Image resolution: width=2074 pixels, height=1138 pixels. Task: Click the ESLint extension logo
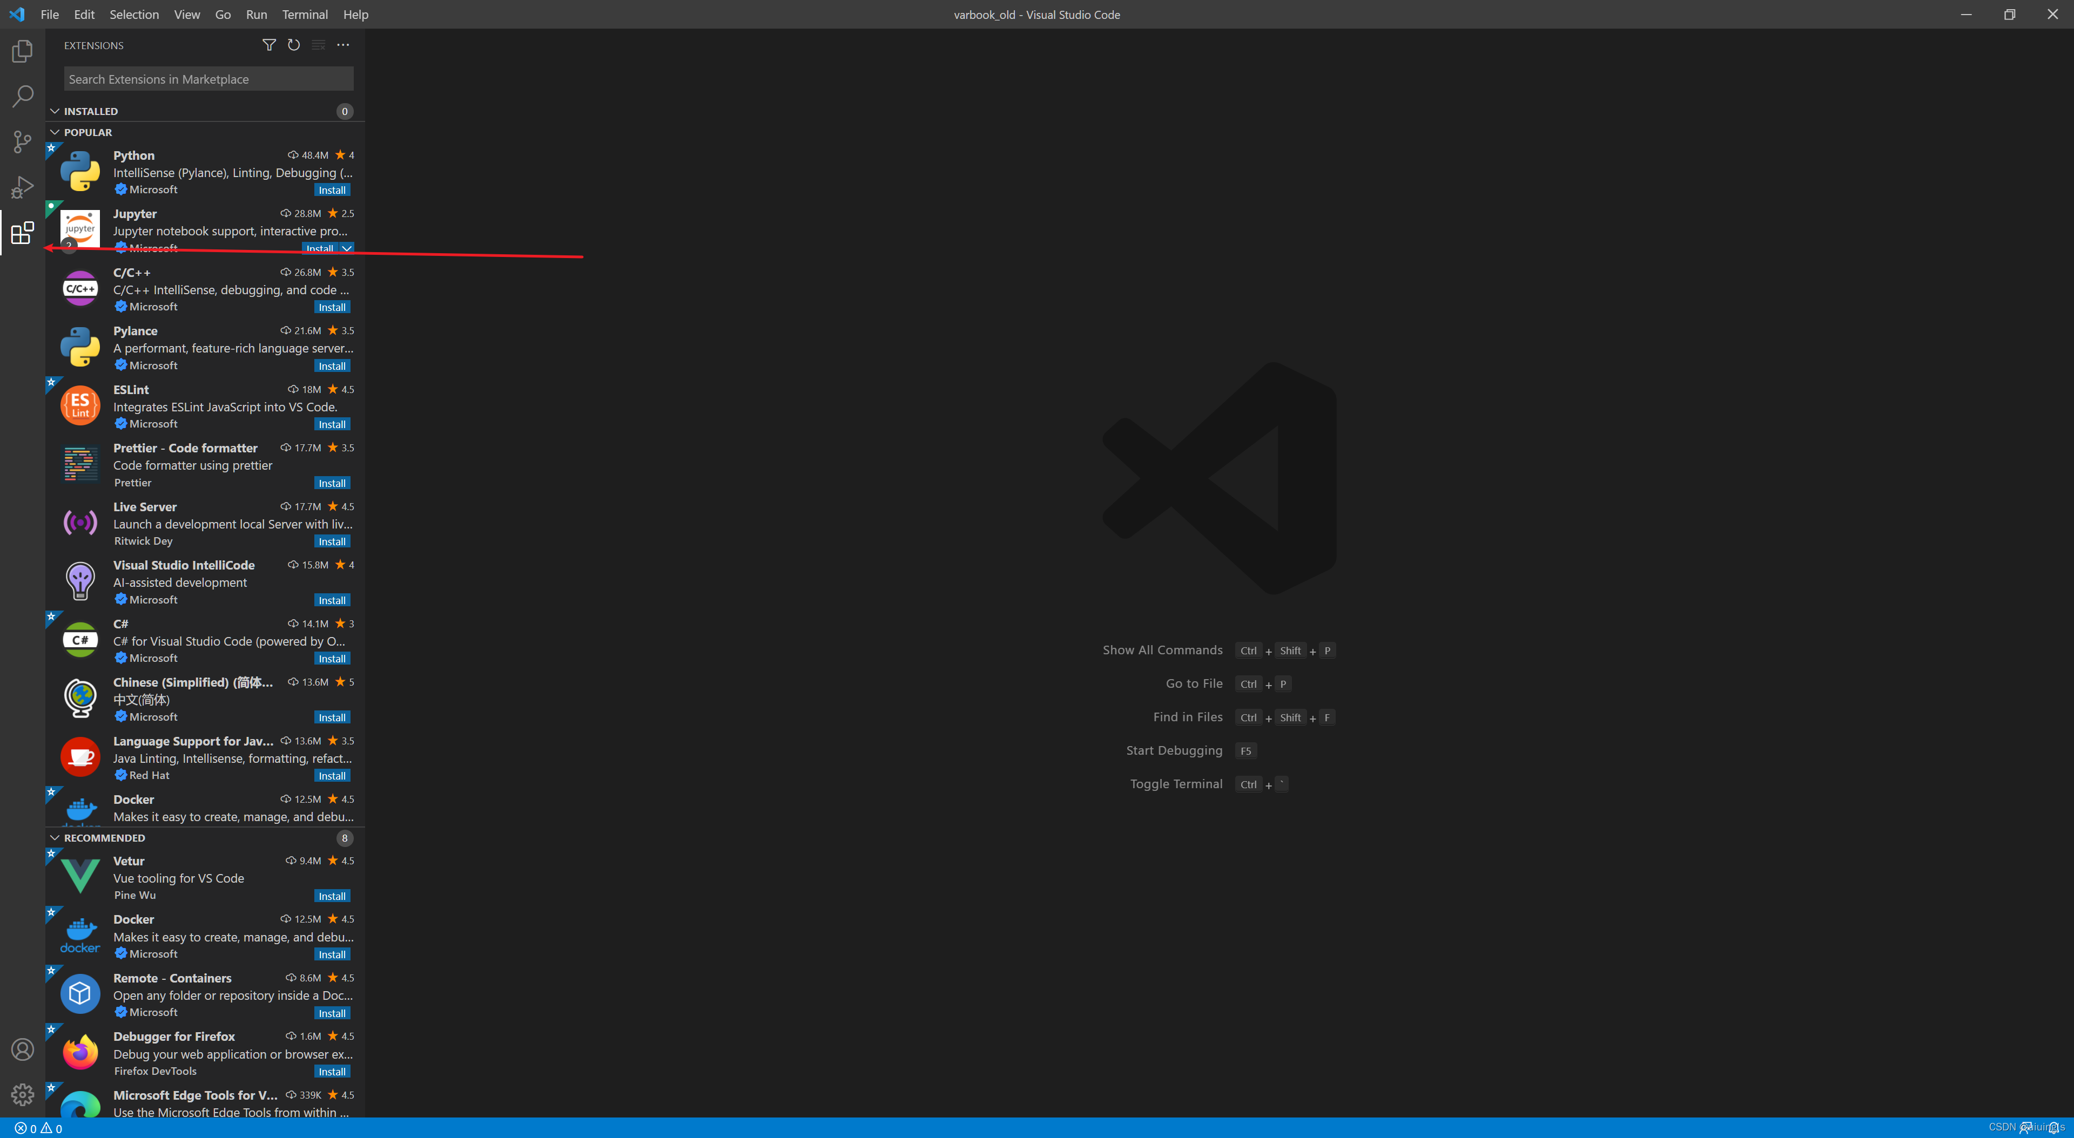click(x=80, y=405)
